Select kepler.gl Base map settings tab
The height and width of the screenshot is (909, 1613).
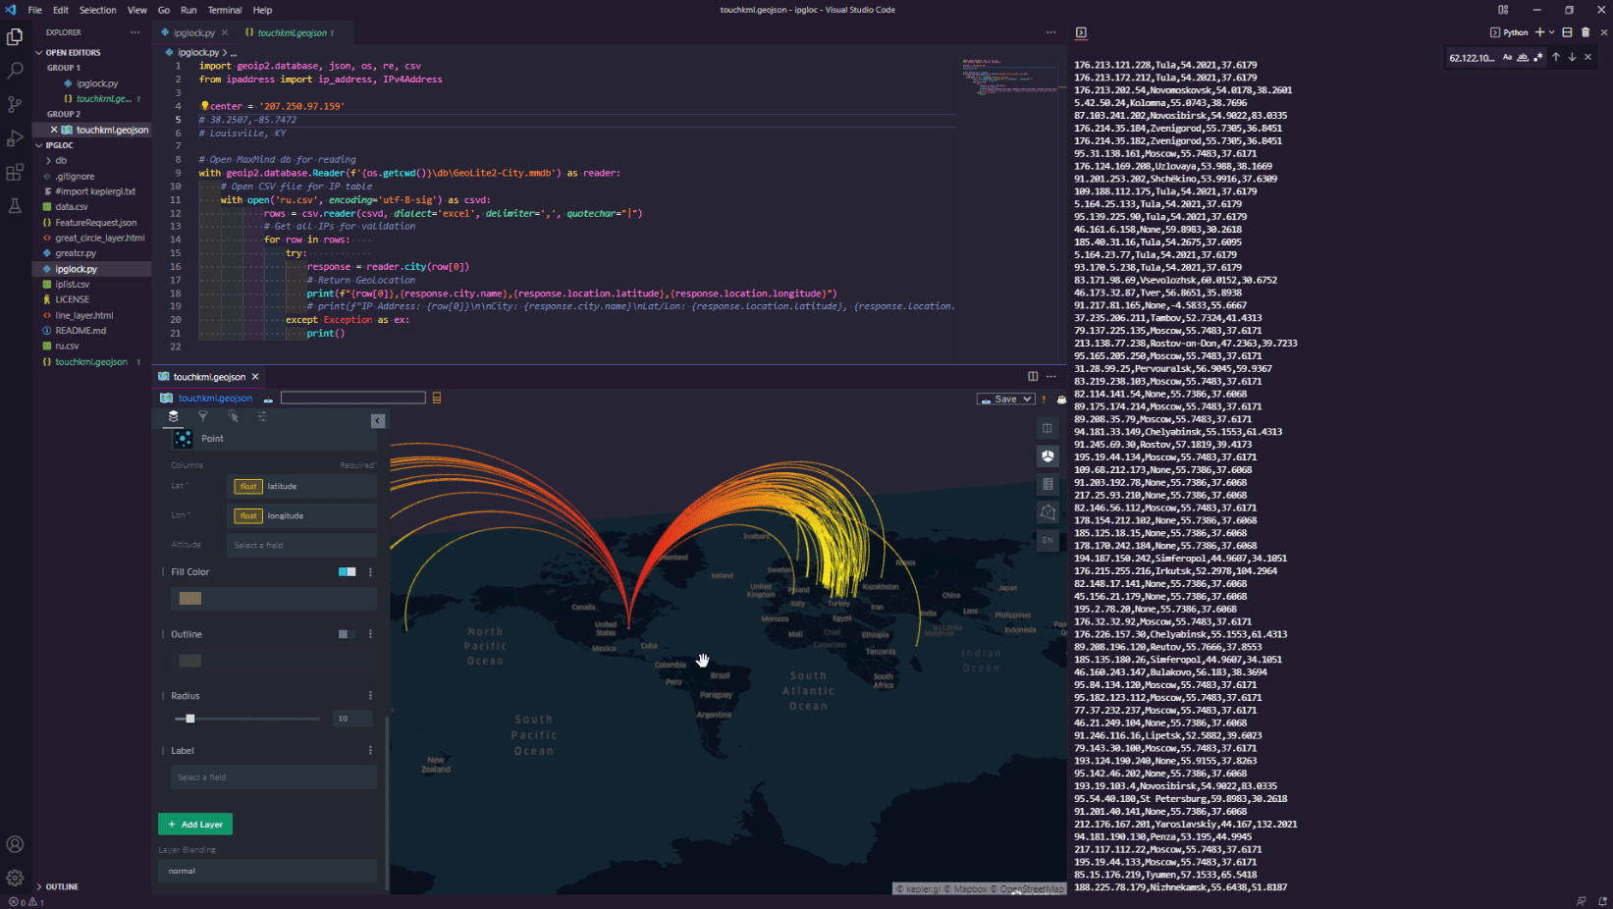point(262,416)
